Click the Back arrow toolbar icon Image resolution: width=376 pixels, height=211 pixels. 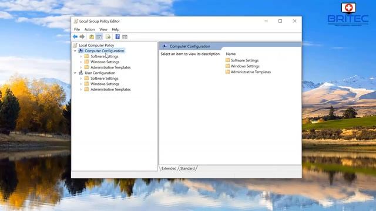click(x=75, y=36)
